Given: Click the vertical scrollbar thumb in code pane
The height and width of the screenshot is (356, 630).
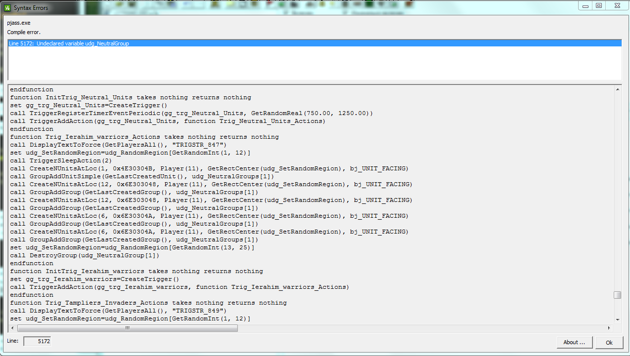Looking at the screenshot, I should point(617,295).
